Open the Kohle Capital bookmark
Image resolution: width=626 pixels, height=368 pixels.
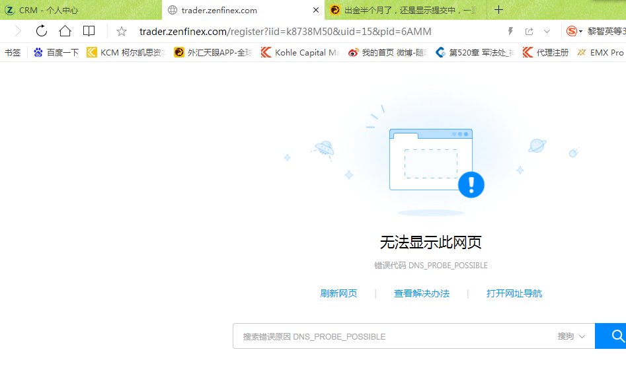(x=300, y=52)
